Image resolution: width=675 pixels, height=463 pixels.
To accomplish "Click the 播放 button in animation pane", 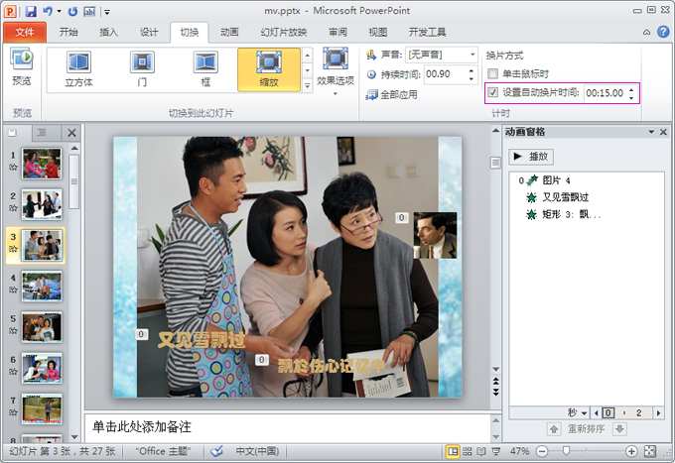I will (x=531, y=157).
